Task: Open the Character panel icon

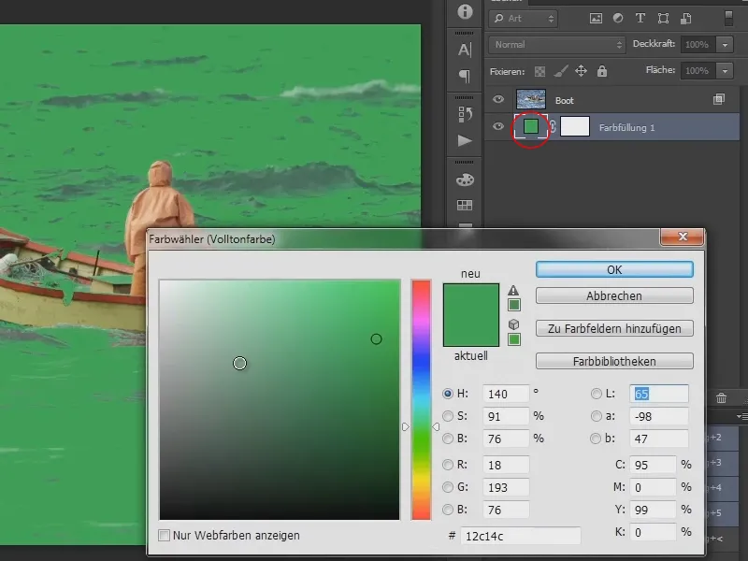Action: point(465,50)
